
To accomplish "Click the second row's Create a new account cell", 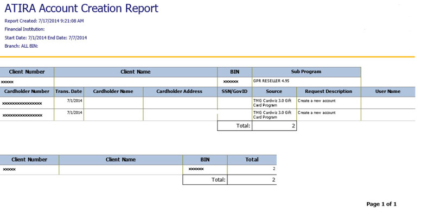I will 317,113.
